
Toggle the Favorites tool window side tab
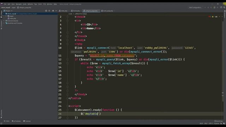point(1,114)
